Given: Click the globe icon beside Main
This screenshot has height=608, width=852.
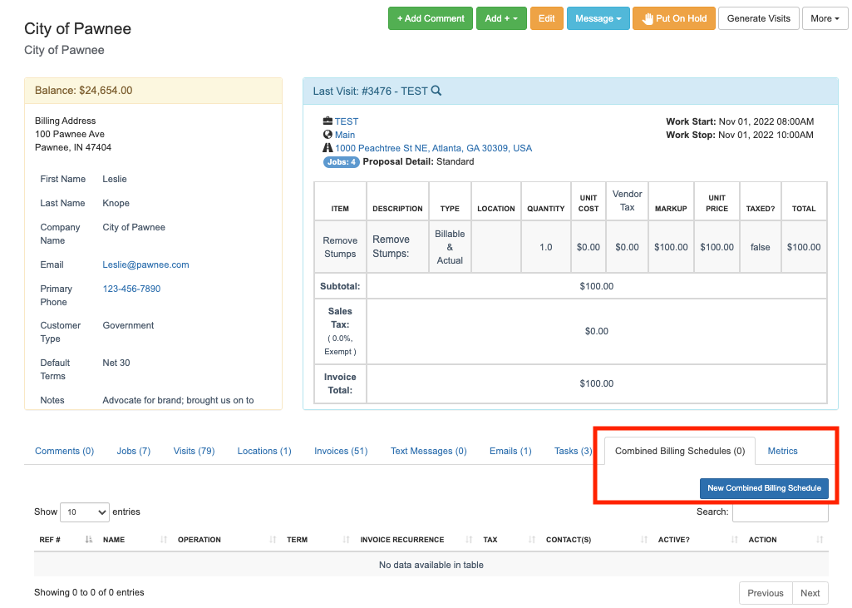Looking at the screenshot, I should (x=328, y=135).
